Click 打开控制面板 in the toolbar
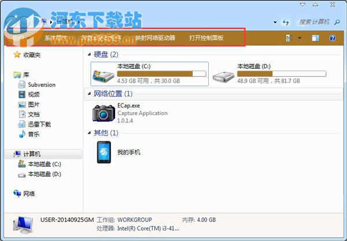This screenshot has width=347, height=241. click(206, 38)
